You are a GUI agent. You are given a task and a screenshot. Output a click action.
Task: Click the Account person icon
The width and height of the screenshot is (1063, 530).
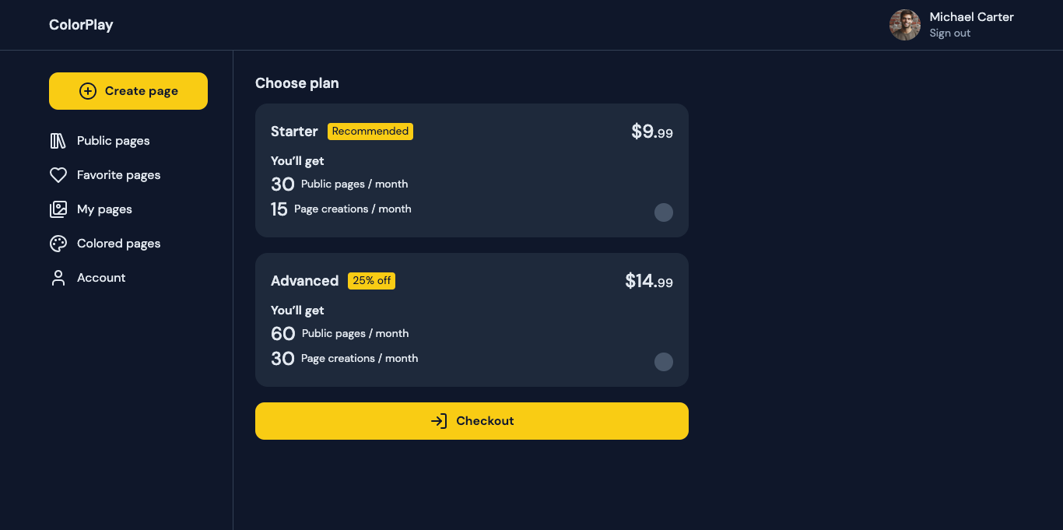click(58, 278)
